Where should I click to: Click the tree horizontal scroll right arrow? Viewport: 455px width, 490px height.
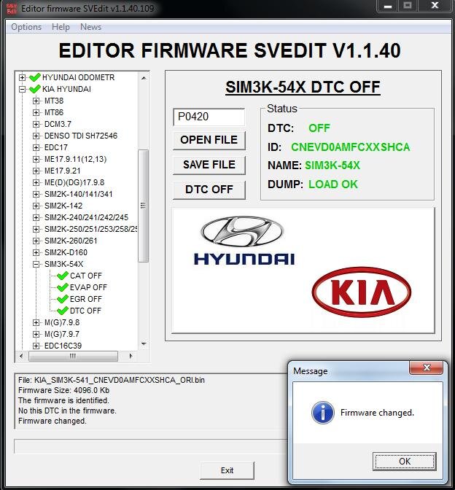131,356
